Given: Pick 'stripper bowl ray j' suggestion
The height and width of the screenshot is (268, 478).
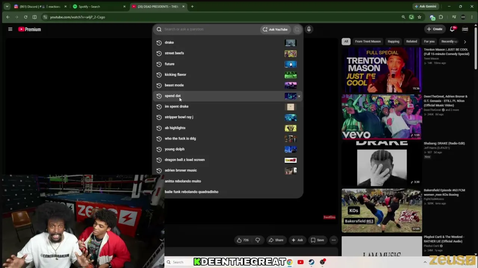Looking at the screenshot, I should pos(228,117).
